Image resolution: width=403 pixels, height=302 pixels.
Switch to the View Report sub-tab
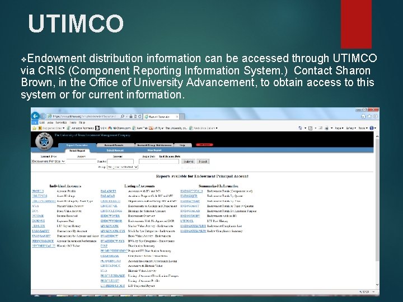click(x=154, y=150)
